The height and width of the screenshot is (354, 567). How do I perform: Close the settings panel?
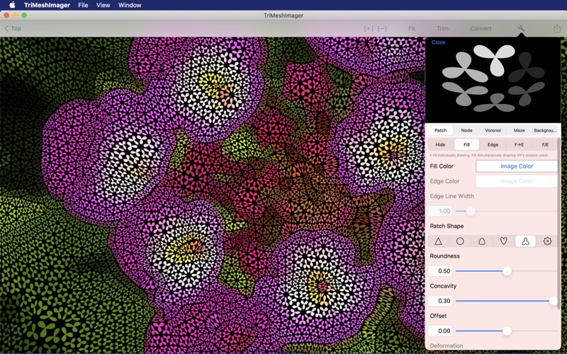coord(438,42)
